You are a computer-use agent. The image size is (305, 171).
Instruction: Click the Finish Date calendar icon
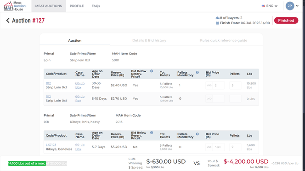[217, 23]
